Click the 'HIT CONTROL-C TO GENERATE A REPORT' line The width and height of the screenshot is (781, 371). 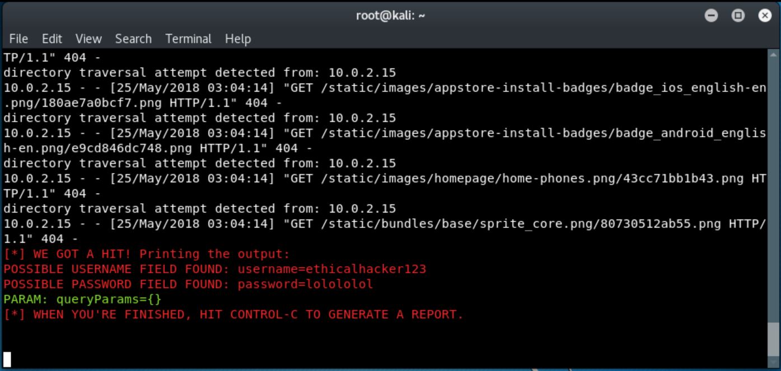point(233,314)
